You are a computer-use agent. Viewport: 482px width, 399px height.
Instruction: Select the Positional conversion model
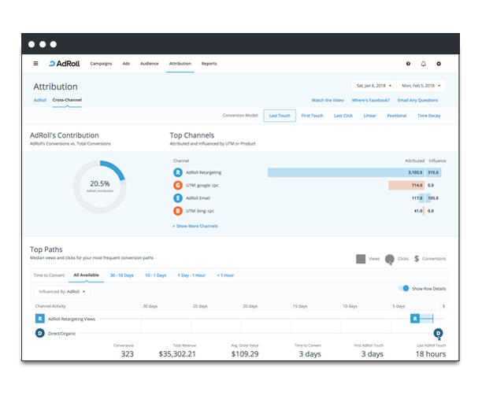[x=397, y=116]
